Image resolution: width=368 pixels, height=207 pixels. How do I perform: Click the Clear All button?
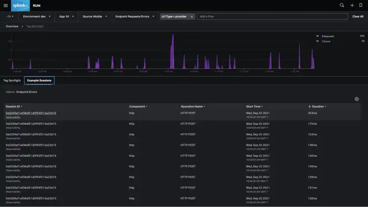(358, 16)
